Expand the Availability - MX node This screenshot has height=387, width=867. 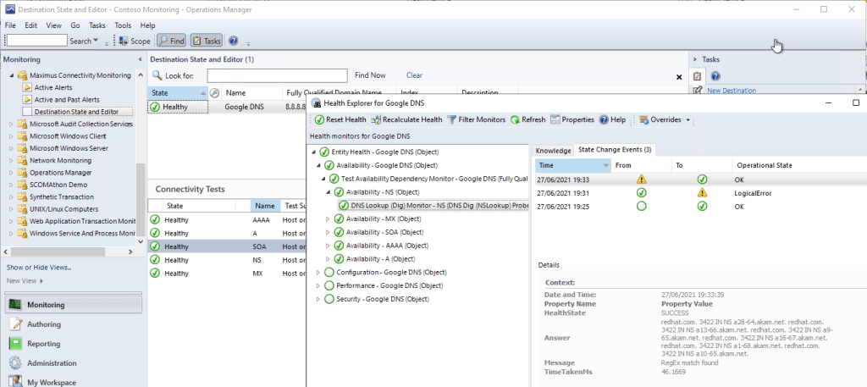[x=329, y=219]
